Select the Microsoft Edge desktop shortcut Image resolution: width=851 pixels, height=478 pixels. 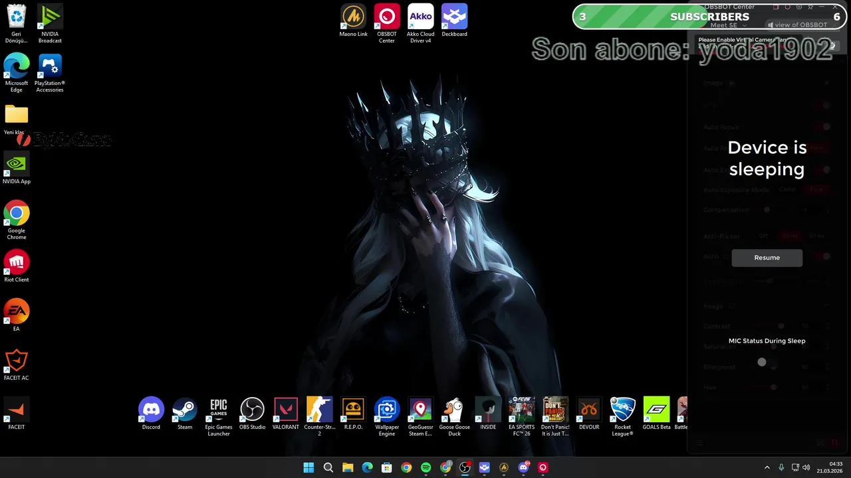click(x=17, y=72)
